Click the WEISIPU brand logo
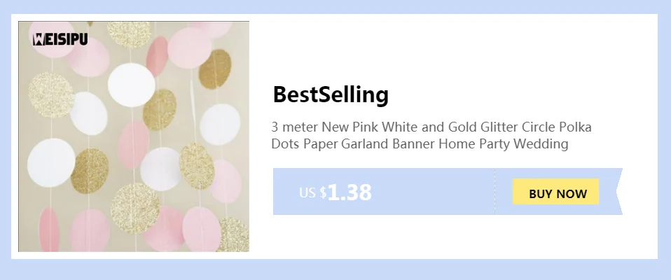Viewport: 671px width, 280px height. (60, 40)
